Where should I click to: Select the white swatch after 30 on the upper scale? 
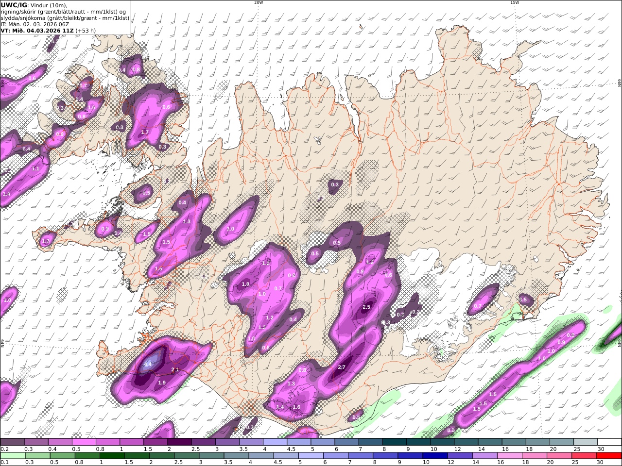click(609, 442)
